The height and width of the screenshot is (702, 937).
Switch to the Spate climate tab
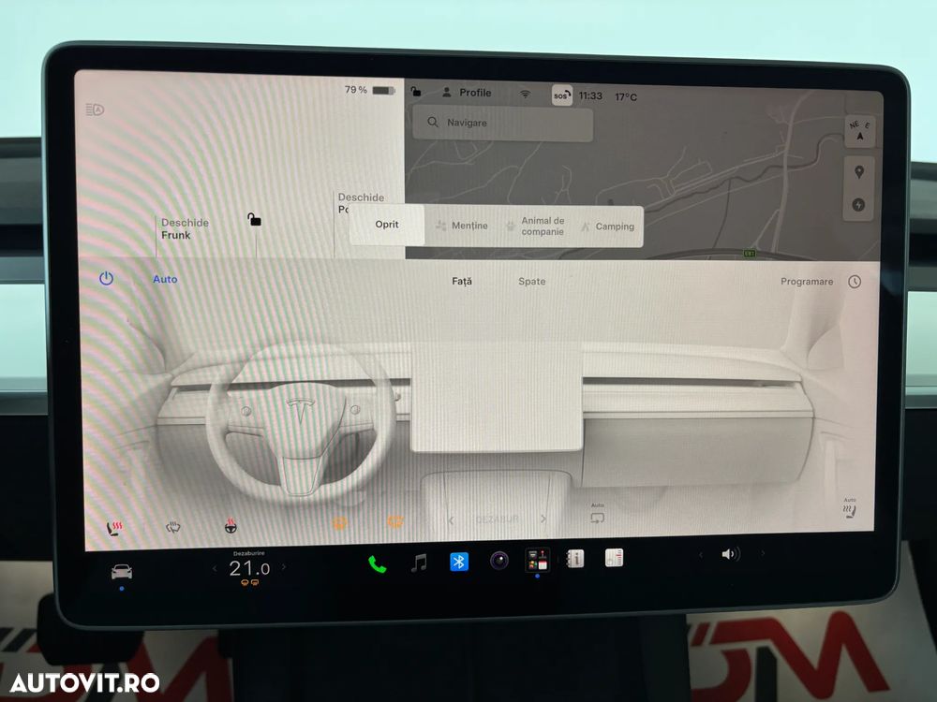pyautogui.click(x=532, y=281)
